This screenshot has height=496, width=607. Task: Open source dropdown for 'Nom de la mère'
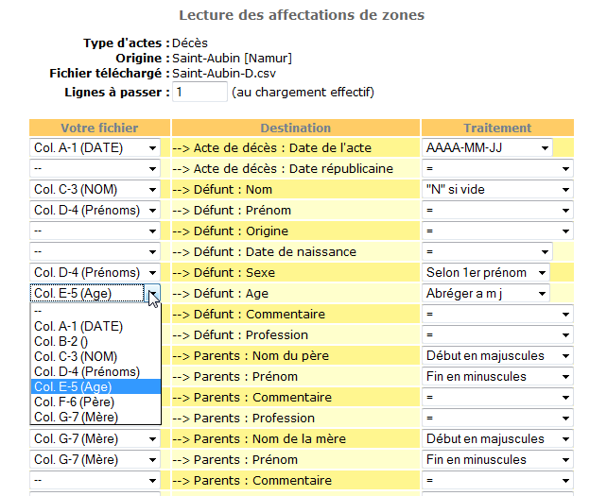click(x=95, y=439)
